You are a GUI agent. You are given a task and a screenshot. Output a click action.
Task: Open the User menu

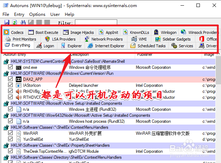pos(55,14)
